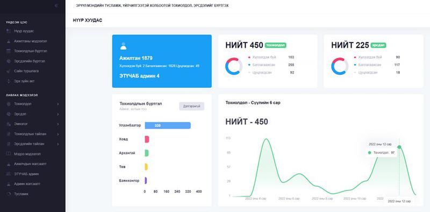
Task: Expand the Эрсдэл submenu chevron
Action: pyautogui.click(x=58, y=114)
